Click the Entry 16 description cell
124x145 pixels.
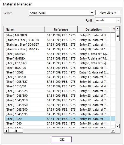coord(94,82)
